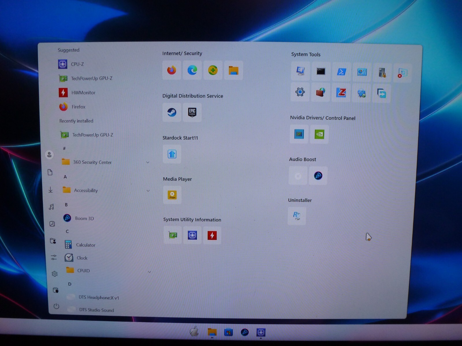The image size is (462, 346).
Task: Click the Power button in sidebar
Action: pos(56,306)
